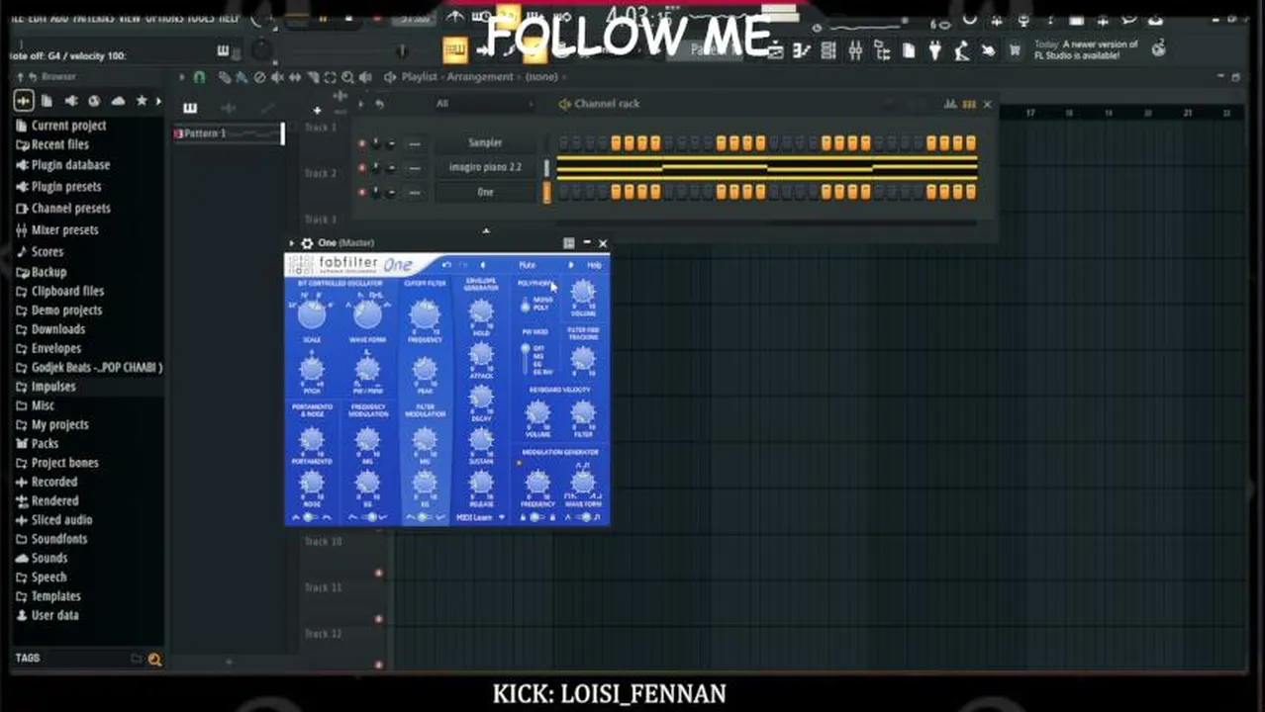Toggle mute LED on imagiro piano channel
This screenshot has width=1265, height=712.
[361, 168]
